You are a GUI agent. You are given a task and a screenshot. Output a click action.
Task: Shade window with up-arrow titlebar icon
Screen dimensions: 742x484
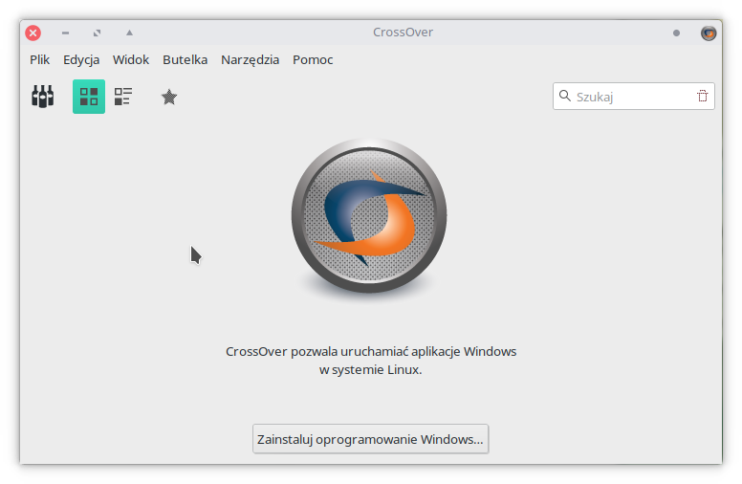click(x=129, y=33)
